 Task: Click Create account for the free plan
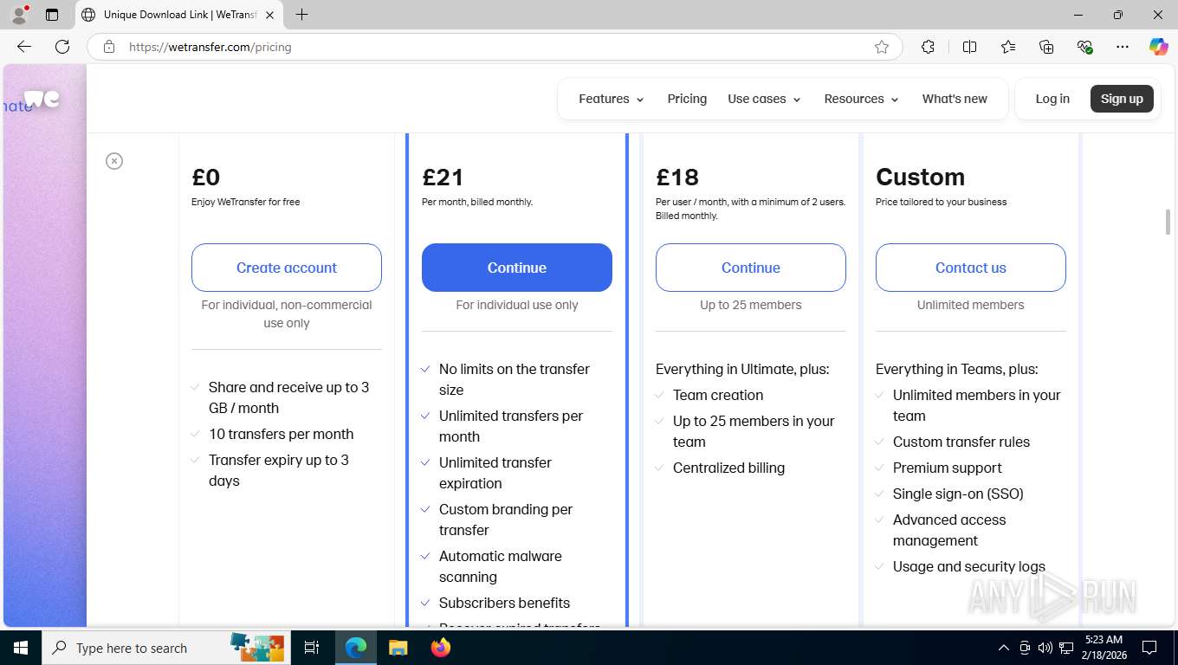point(287,268)
